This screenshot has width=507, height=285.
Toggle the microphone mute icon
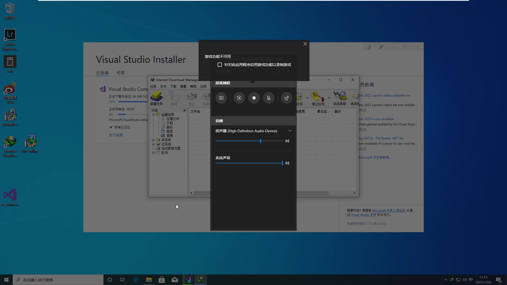[x=269, y=98]
